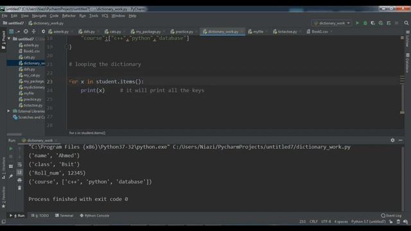
Task: Click the Favorites star sidebar tab
Action: click(x=3, y=198)
